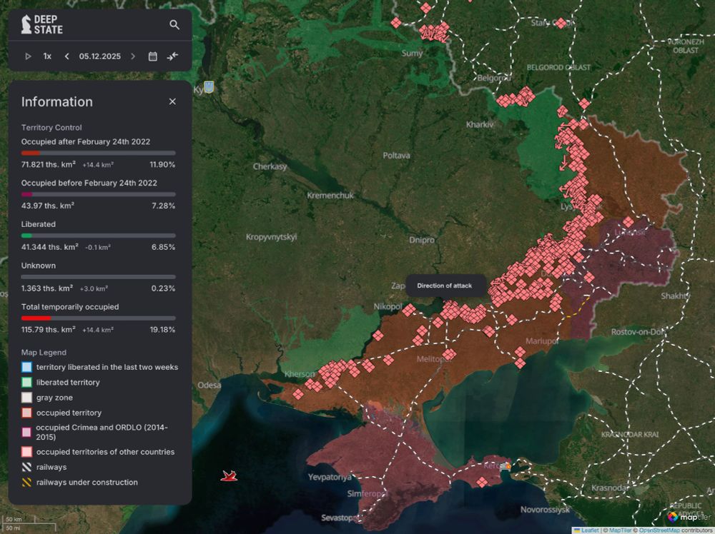The width and height of the screenshot is (715, 534).
Task: Click the MapTiler logo
Action: [x=689, y=517]
